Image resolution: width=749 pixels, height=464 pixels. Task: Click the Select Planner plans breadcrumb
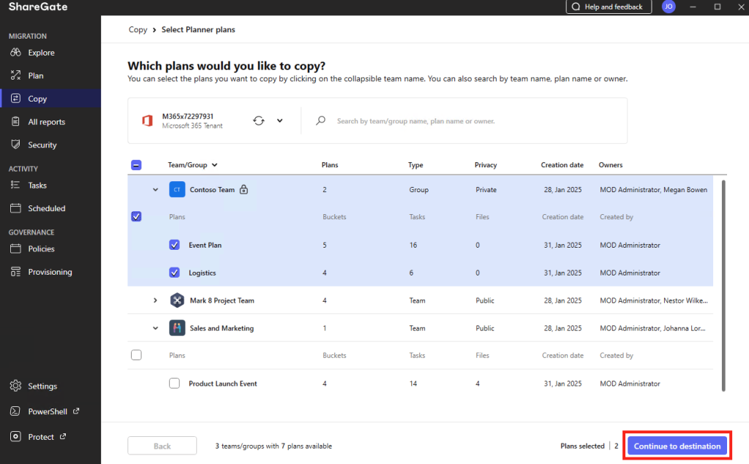198,30
